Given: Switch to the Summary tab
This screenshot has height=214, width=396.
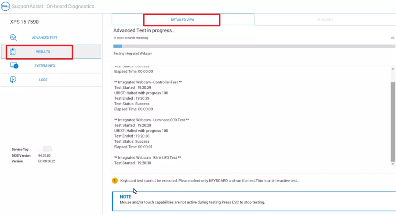Looking at the screenshot, I should (x=325, y=20).
